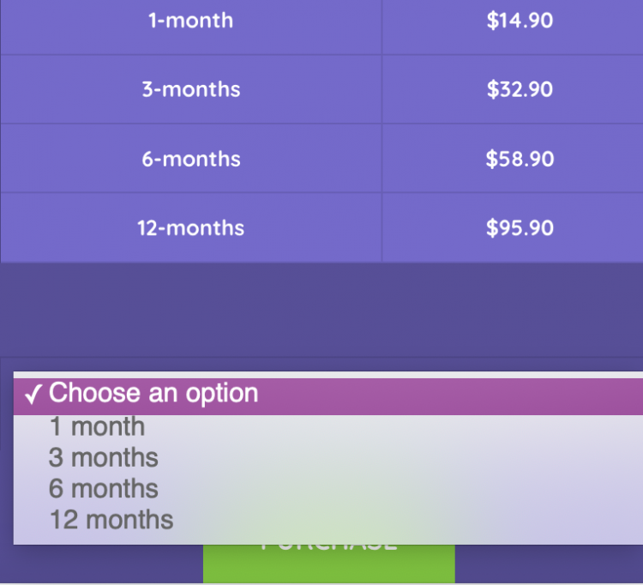The height and width of the screenshot is (585, 643).
Task: Click the $58.90 price cell
Action: tap(520, 159)
